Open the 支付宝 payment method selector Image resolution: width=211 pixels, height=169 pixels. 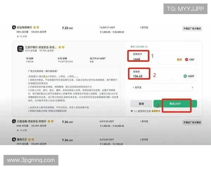(163, 87)
